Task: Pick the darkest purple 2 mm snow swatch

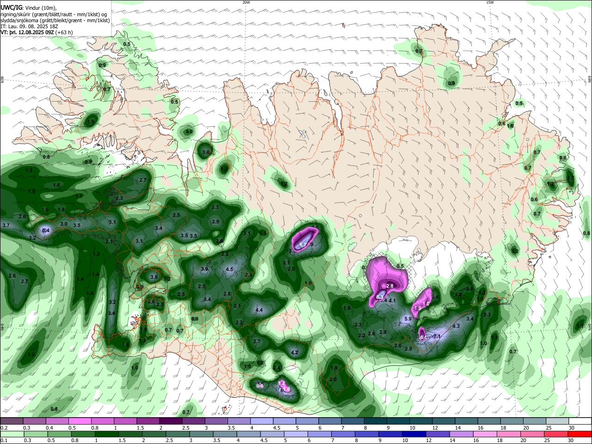Action: pyautogui.click(x=170, y=421)
